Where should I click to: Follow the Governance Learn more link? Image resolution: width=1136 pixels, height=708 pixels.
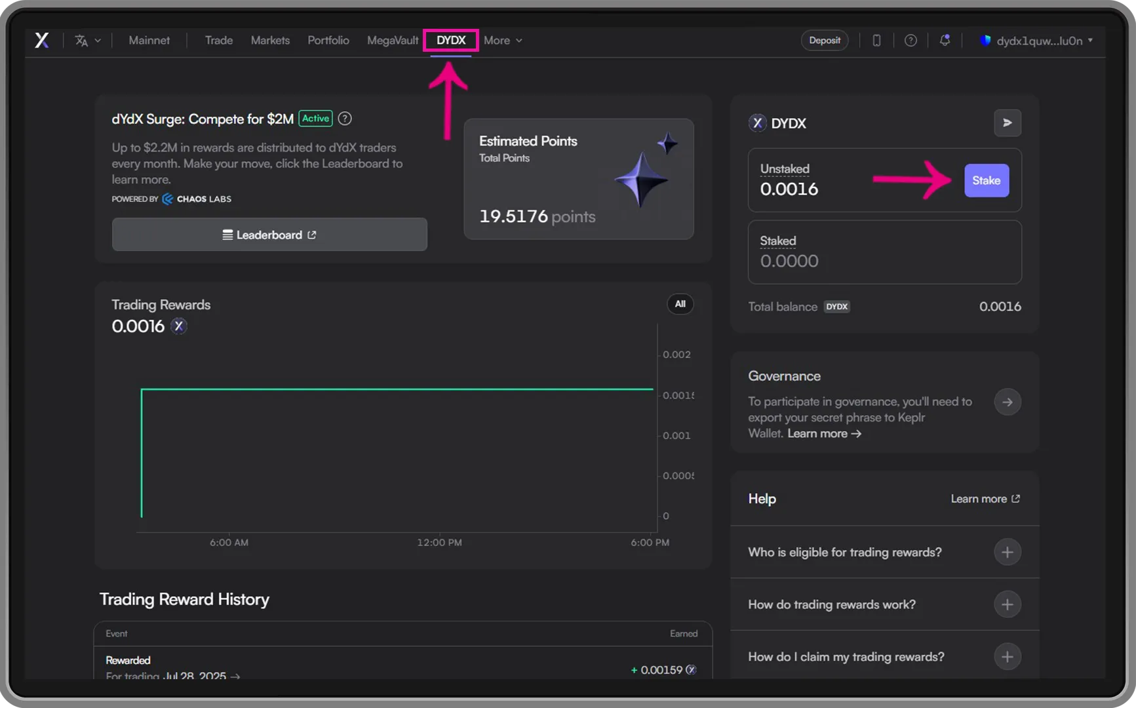tap(824, 433)
